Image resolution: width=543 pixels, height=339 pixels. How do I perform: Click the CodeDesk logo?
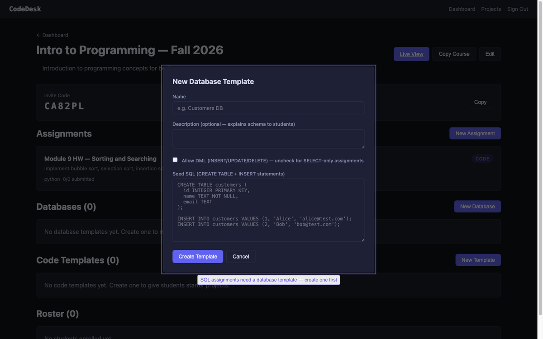coord(25,9)
